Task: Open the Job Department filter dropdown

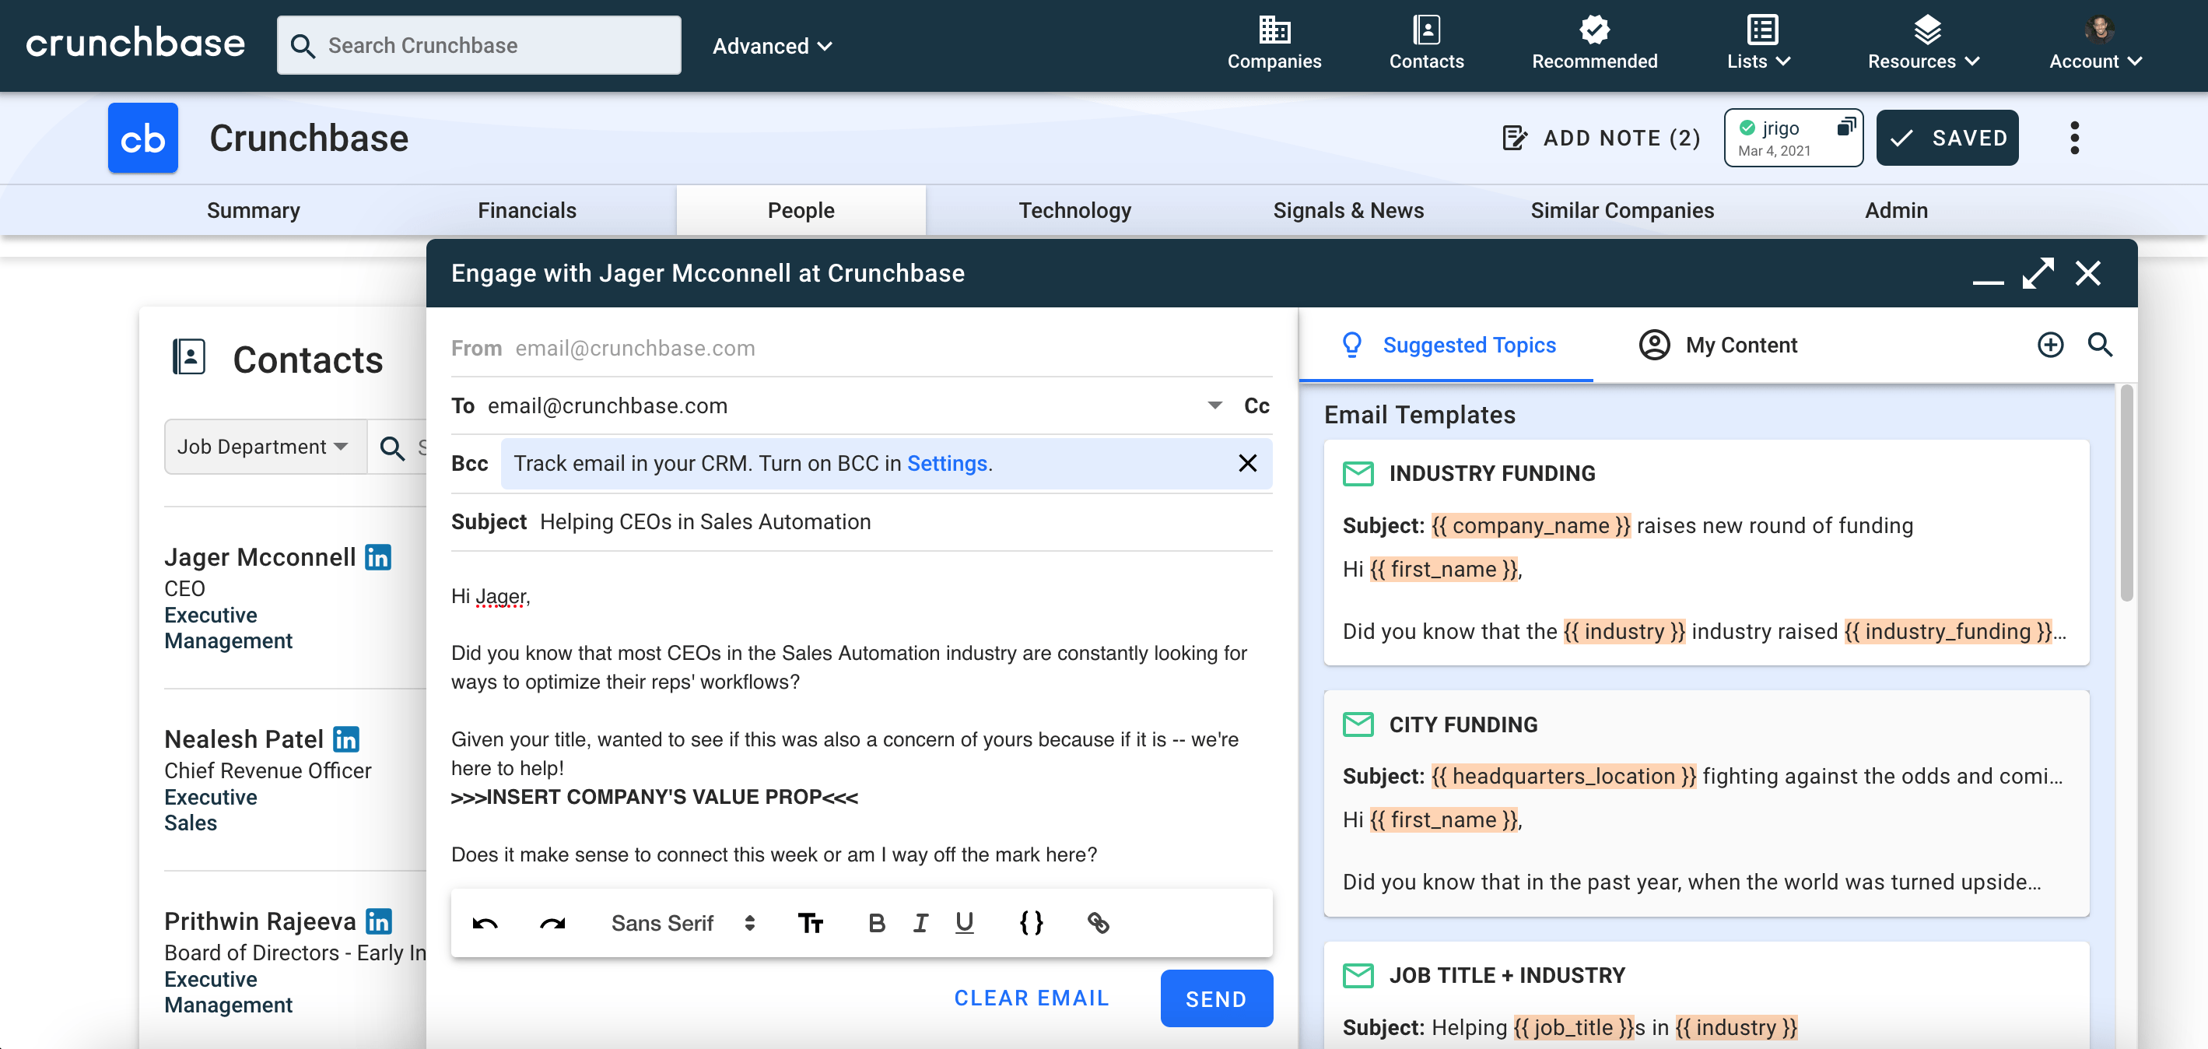Action: coord(264,446)
